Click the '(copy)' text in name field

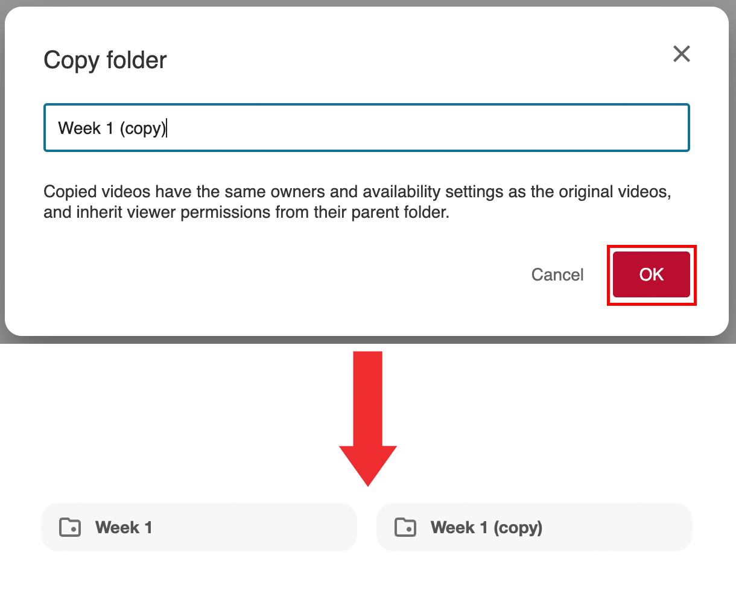(x=142, y=128)
